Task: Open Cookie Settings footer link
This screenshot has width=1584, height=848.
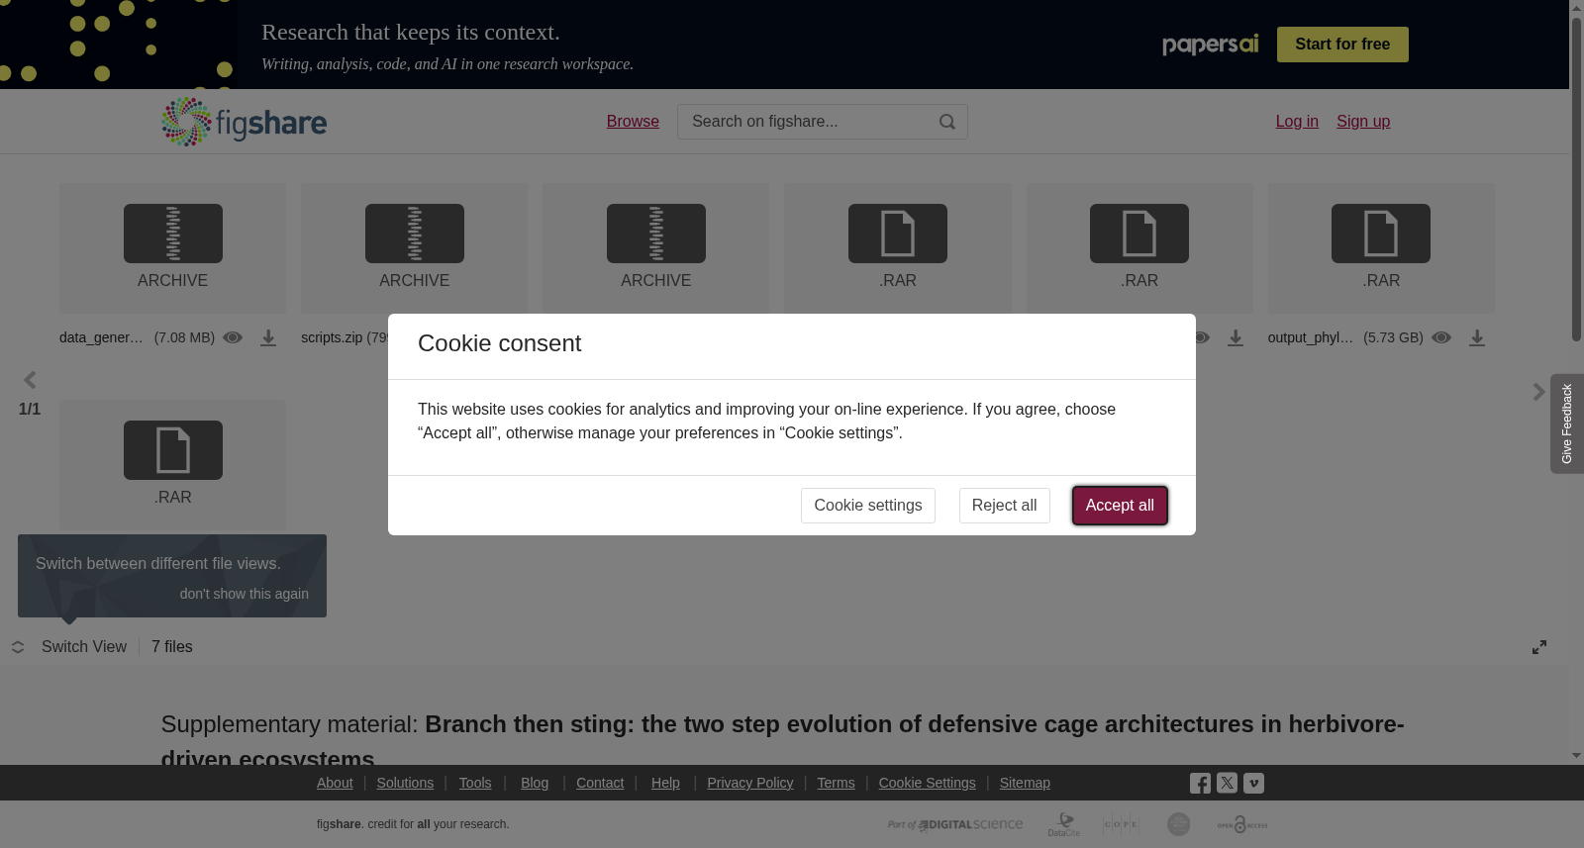Action: 927,783
